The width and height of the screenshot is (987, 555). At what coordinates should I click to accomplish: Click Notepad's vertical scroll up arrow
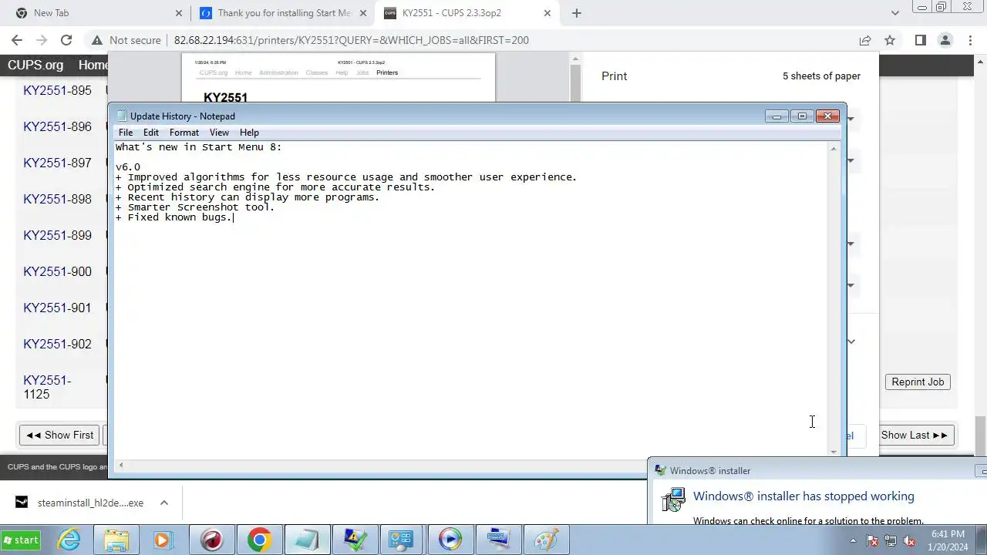(834, 149)
